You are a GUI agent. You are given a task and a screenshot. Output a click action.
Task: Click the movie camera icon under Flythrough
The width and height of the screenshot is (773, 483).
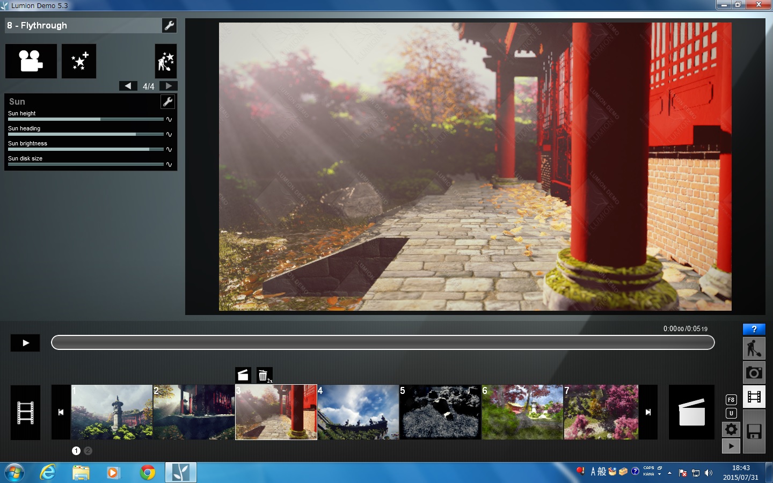pyautogui.click(x=31, y=61)
